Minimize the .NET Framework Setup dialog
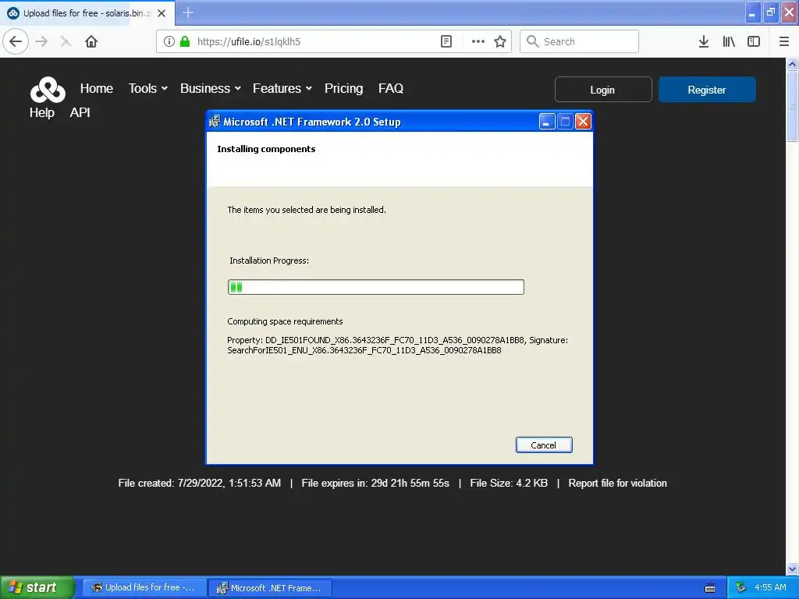This screenshot has width=799, height=599. 547,122
